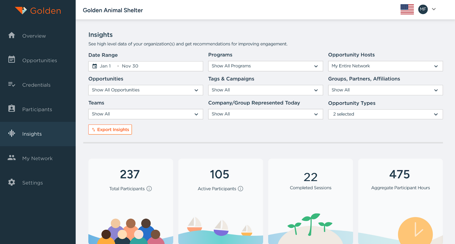Click the info icon beside Total Participants
455x244 pixels.
pos(149,189)
